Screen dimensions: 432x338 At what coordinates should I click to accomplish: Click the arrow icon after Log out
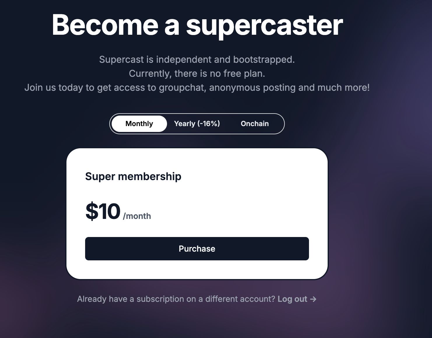(x=313, y=299)
